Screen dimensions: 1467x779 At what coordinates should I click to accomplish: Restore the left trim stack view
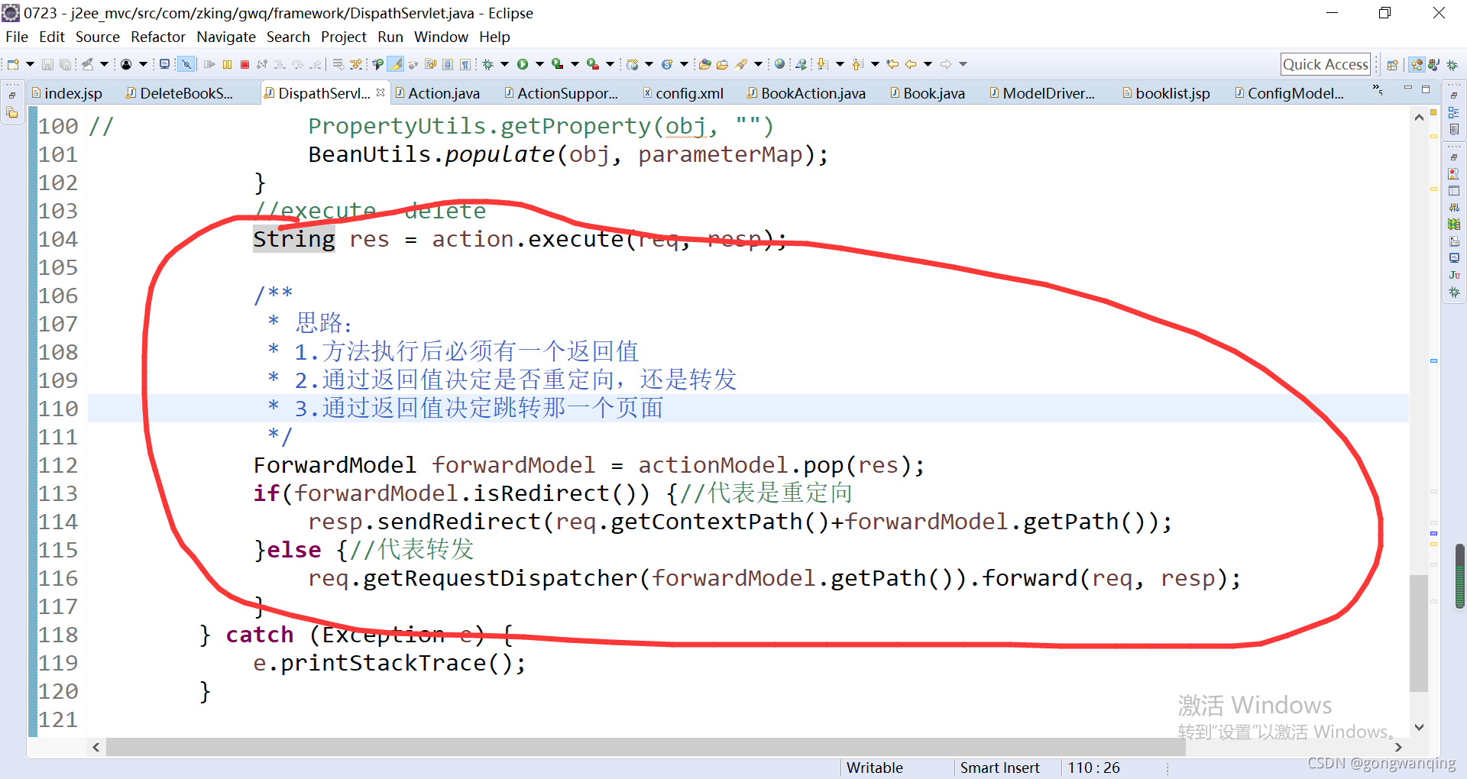pos(12,96)
